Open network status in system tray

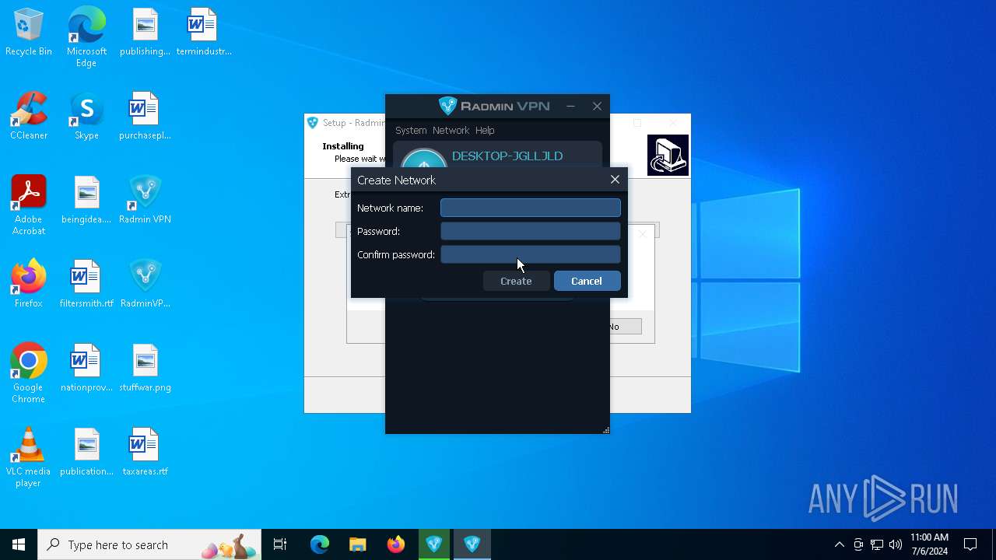coord(877,544)
